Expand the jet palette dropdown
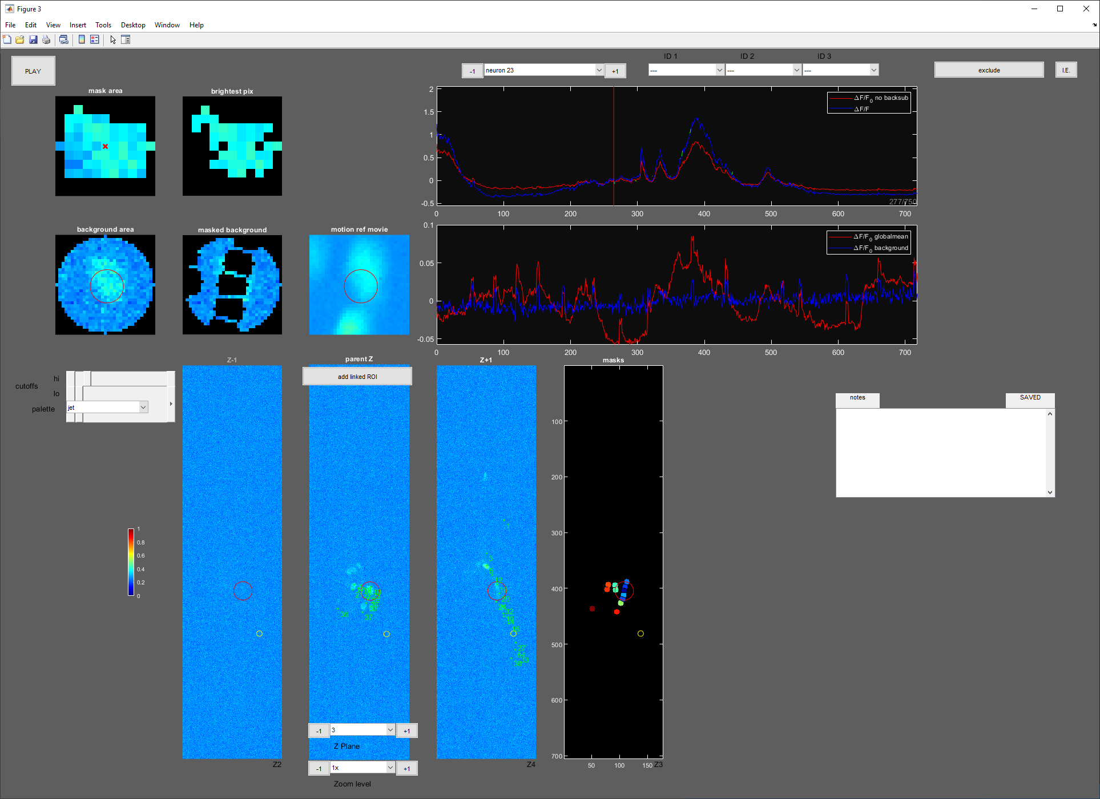 pyautogui.click(x=143, y=407)
